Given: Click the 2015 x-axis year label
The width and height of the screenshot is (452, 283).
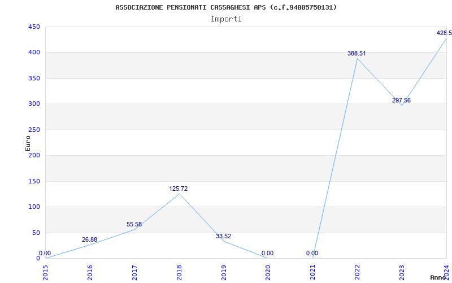Looking at the screenshot, I should 46,273.
